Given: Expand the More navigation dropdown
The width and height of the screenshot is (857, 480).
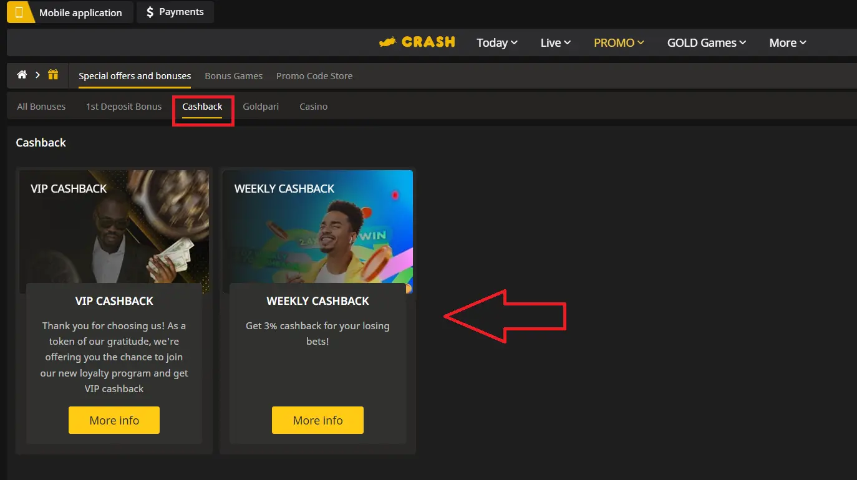Looking at the screenshot, I should 787,42.
